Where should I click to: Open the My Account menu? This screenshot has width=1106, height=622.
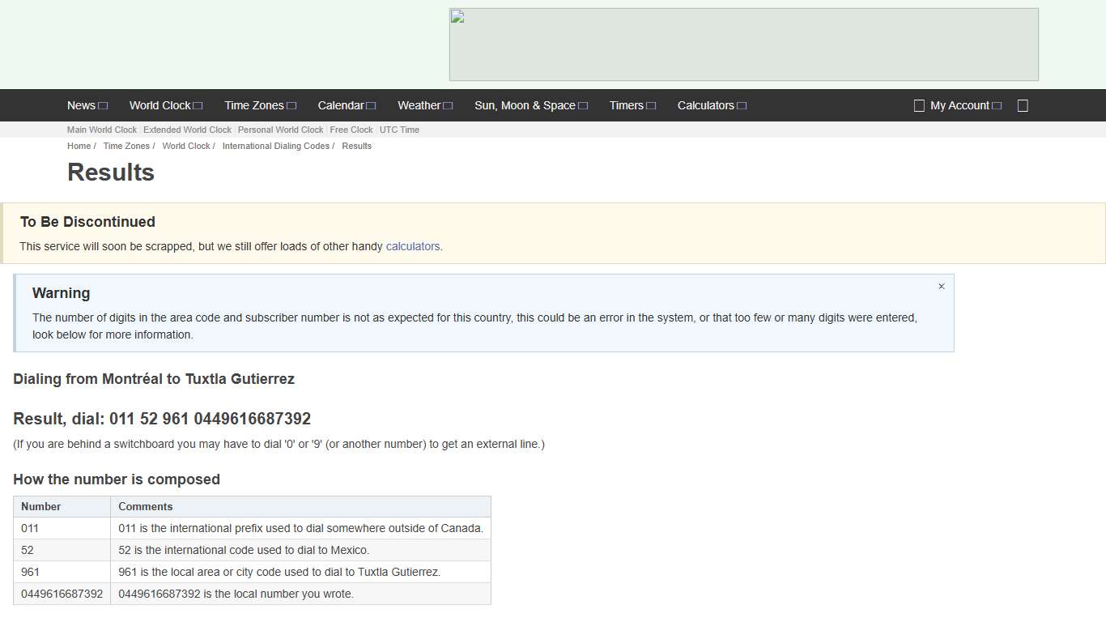click(x=959, y=105)
